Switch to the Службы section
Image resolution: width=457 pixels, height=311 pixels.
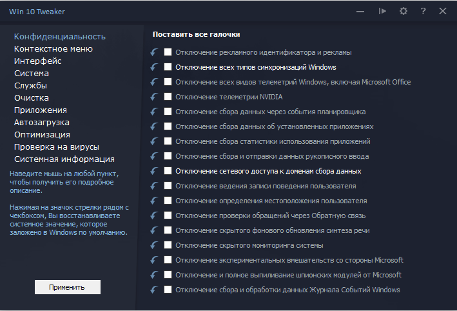[x=30, y=85]
